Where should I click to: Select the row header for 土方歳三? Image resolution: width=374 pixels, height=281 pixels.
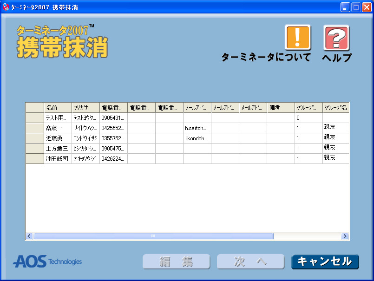[35, 149]
